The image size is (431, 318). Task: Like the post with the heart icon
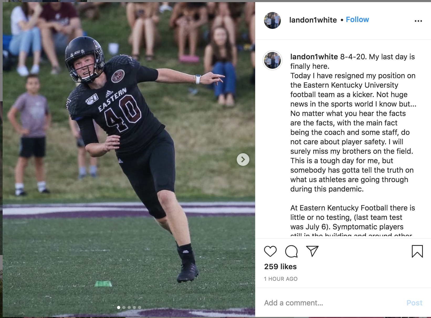(270, 251)
